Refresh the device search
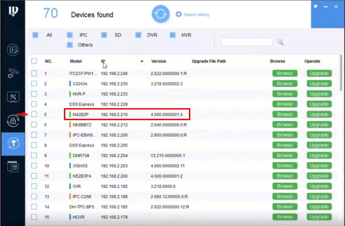The image size is (345, 226). pos(161,14)
